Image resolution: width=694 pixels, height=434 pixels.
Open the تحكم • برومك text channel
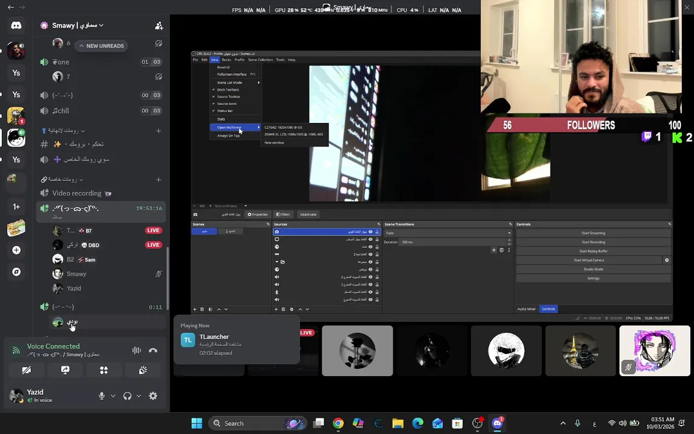[101, 144]
